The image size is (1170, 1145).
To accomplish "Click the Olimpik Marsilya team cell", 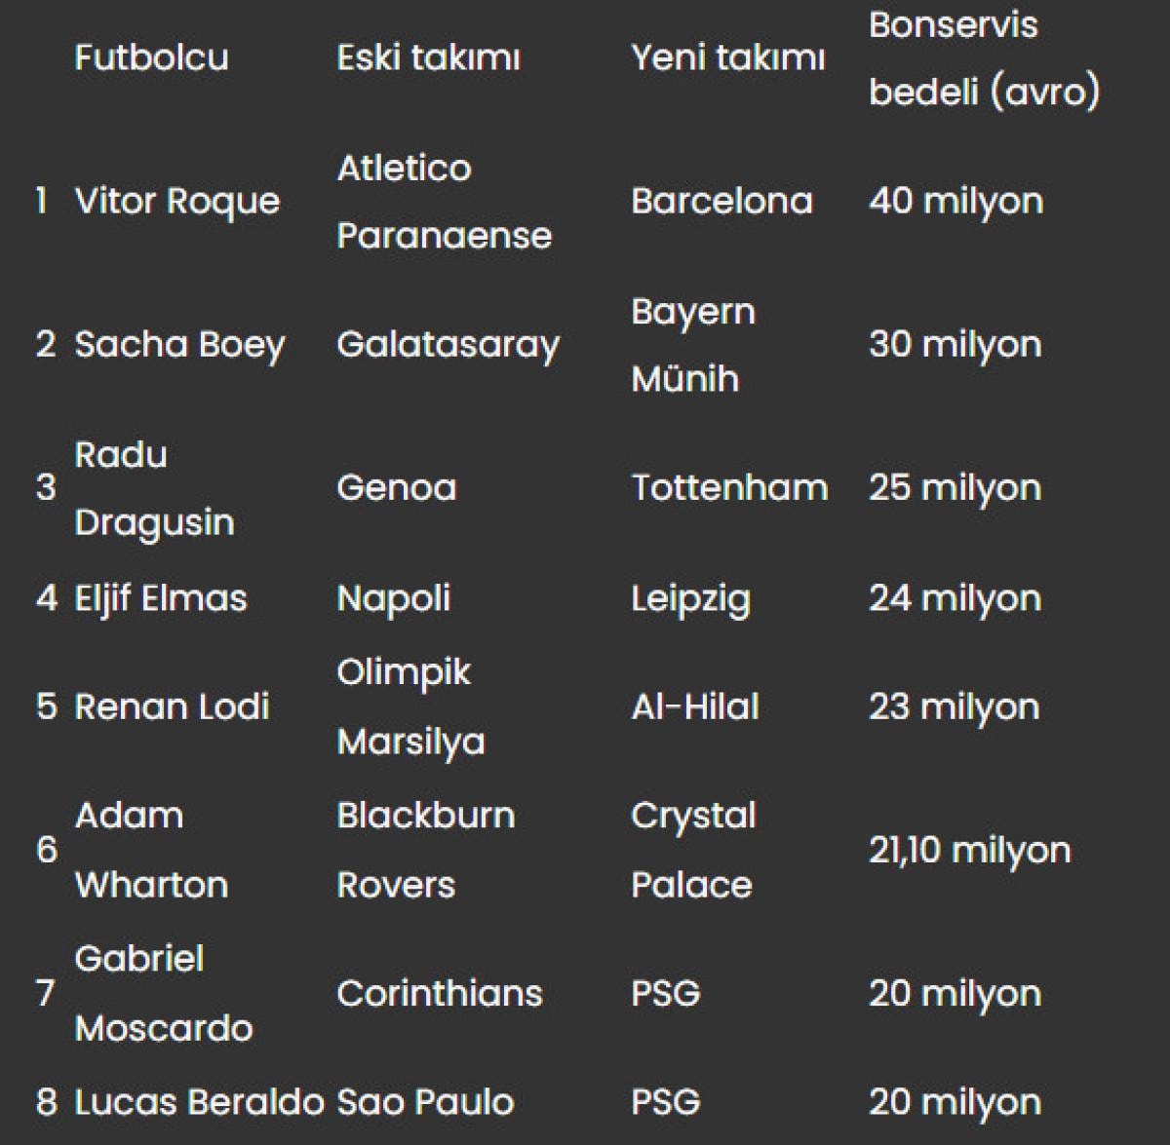I will 410,706.
